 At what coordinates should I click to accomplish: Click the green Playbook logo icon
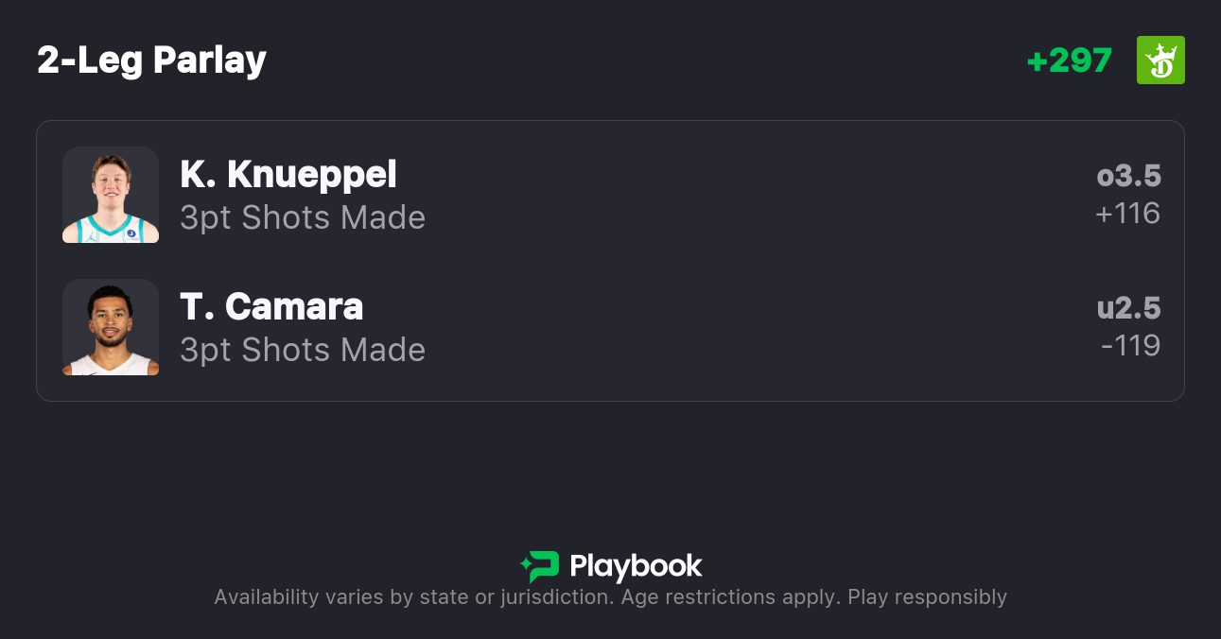tap(540, 566)
